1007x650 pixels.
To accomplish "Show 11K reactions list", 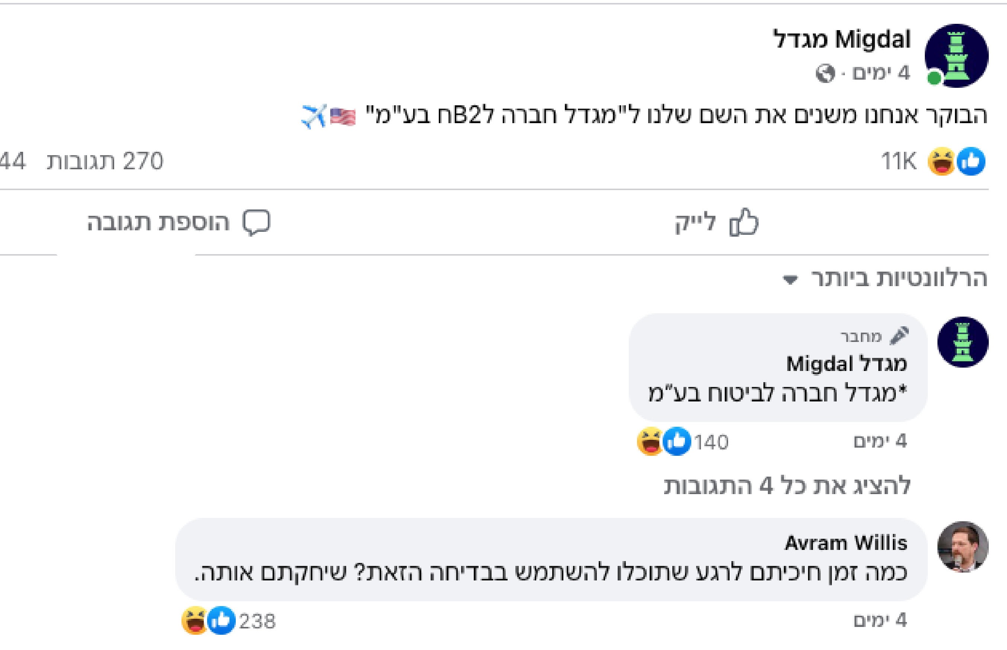I will tap(898, 161).
